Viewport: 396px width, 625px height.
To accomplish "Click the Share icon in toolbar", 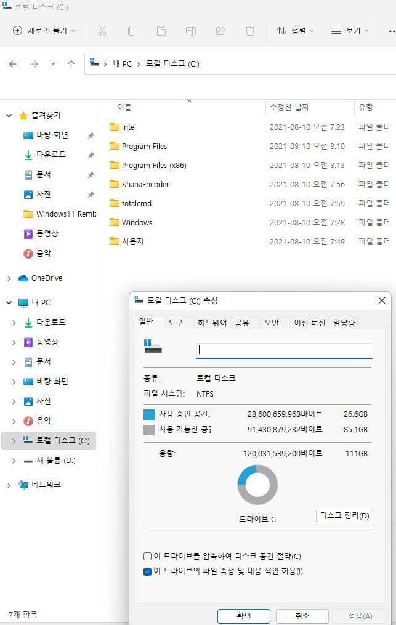I will pyautogui.click(x=220, y=31).
